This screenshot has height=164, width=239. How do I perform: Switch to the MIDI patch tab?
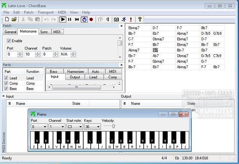(57, 32)
